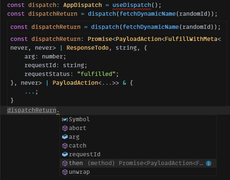Image resolution: width=230 pixels, height=180 pixels.
Task: Click the abort method cube icon
Action: click(65, 128)
